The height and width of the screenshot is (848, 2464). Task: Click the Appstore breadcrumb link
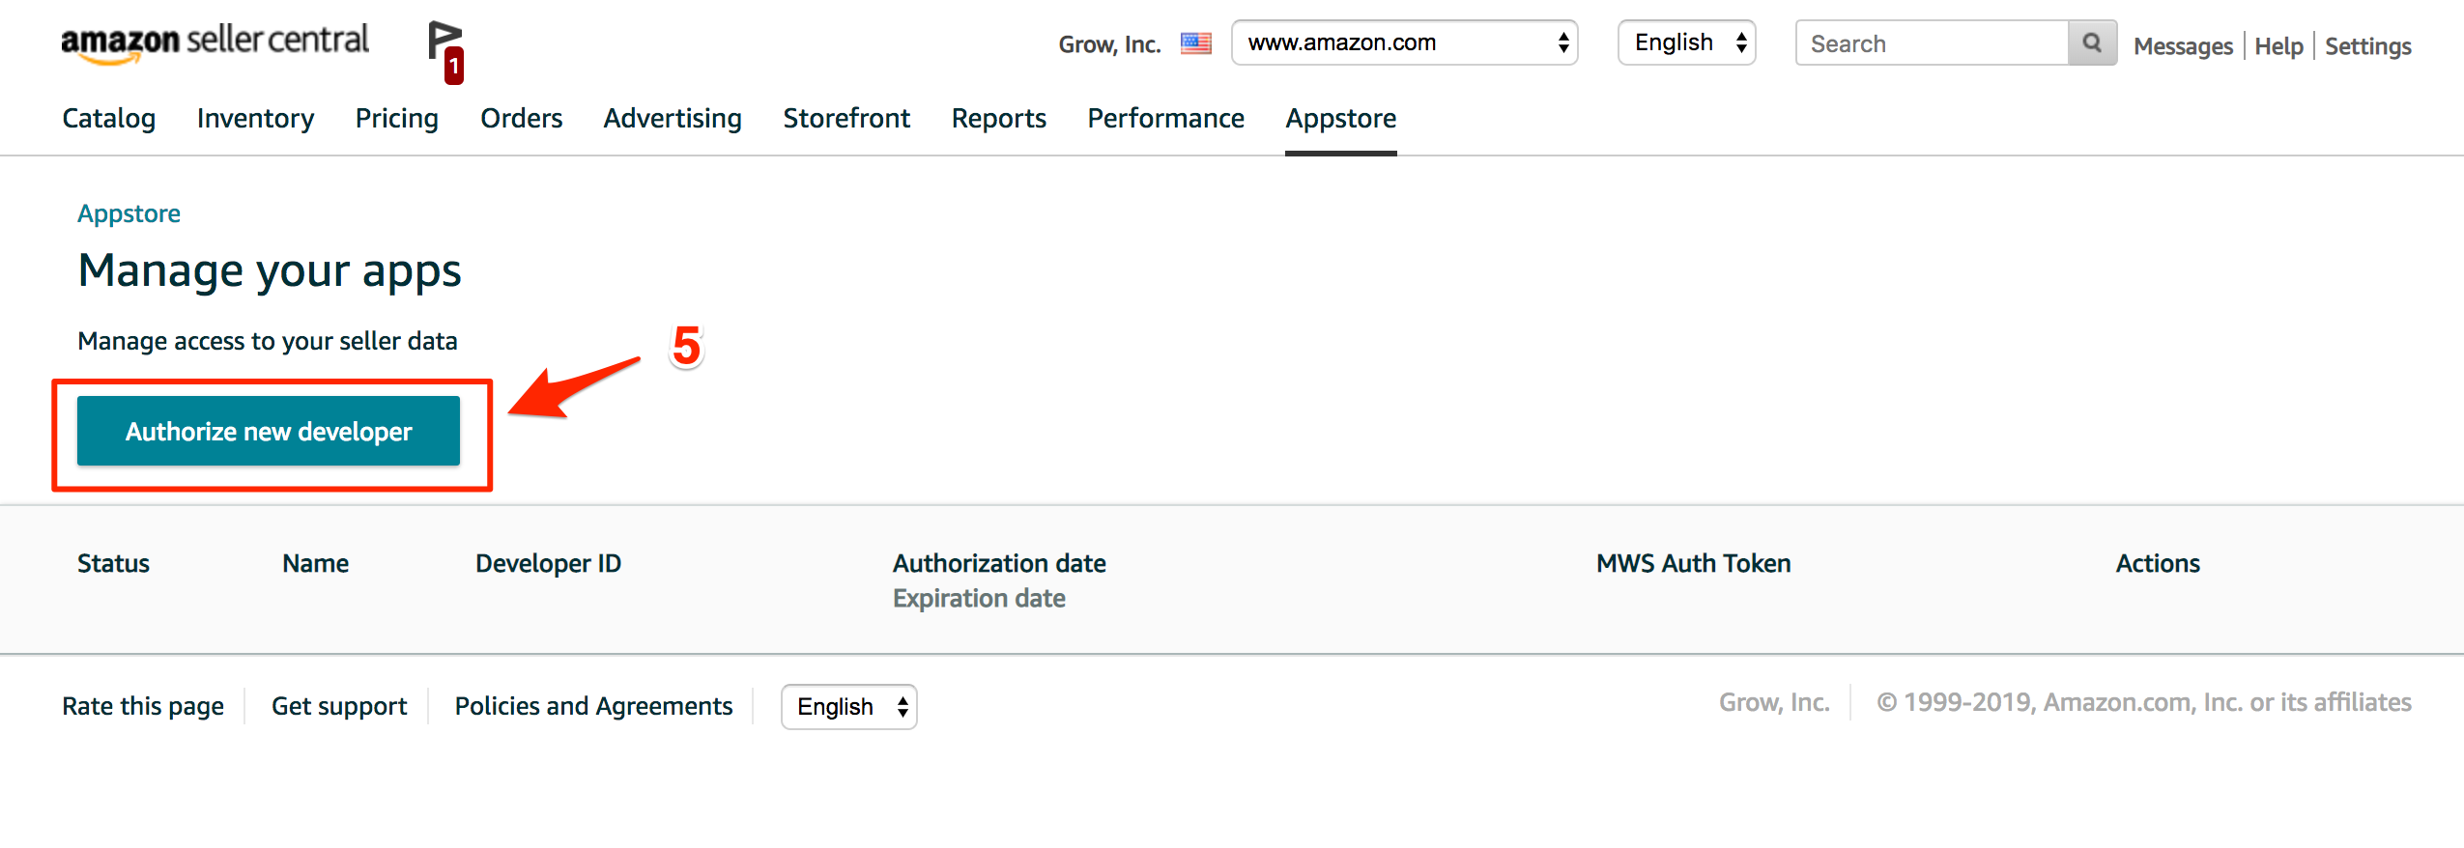(129, 213)
